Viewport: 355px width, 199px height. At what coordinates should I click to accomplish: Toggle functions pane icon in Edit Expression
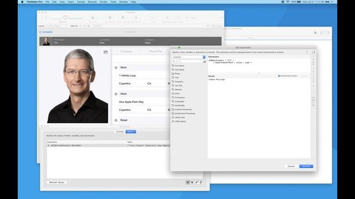click(x=313, y=52)
